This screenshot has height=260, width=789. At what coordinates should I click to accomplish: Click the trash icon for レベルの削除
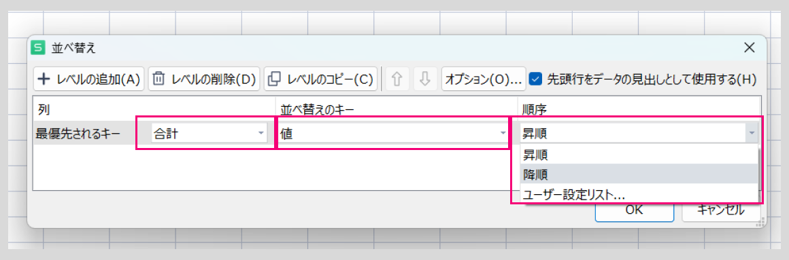pos(159,79)
